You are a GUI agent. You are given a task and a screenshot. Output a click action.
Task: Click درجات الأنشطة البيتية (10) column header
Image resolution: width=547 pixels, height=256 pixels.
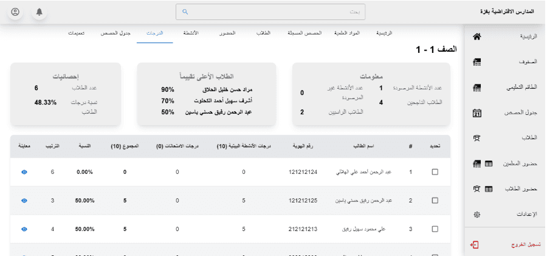coord(244,147)
